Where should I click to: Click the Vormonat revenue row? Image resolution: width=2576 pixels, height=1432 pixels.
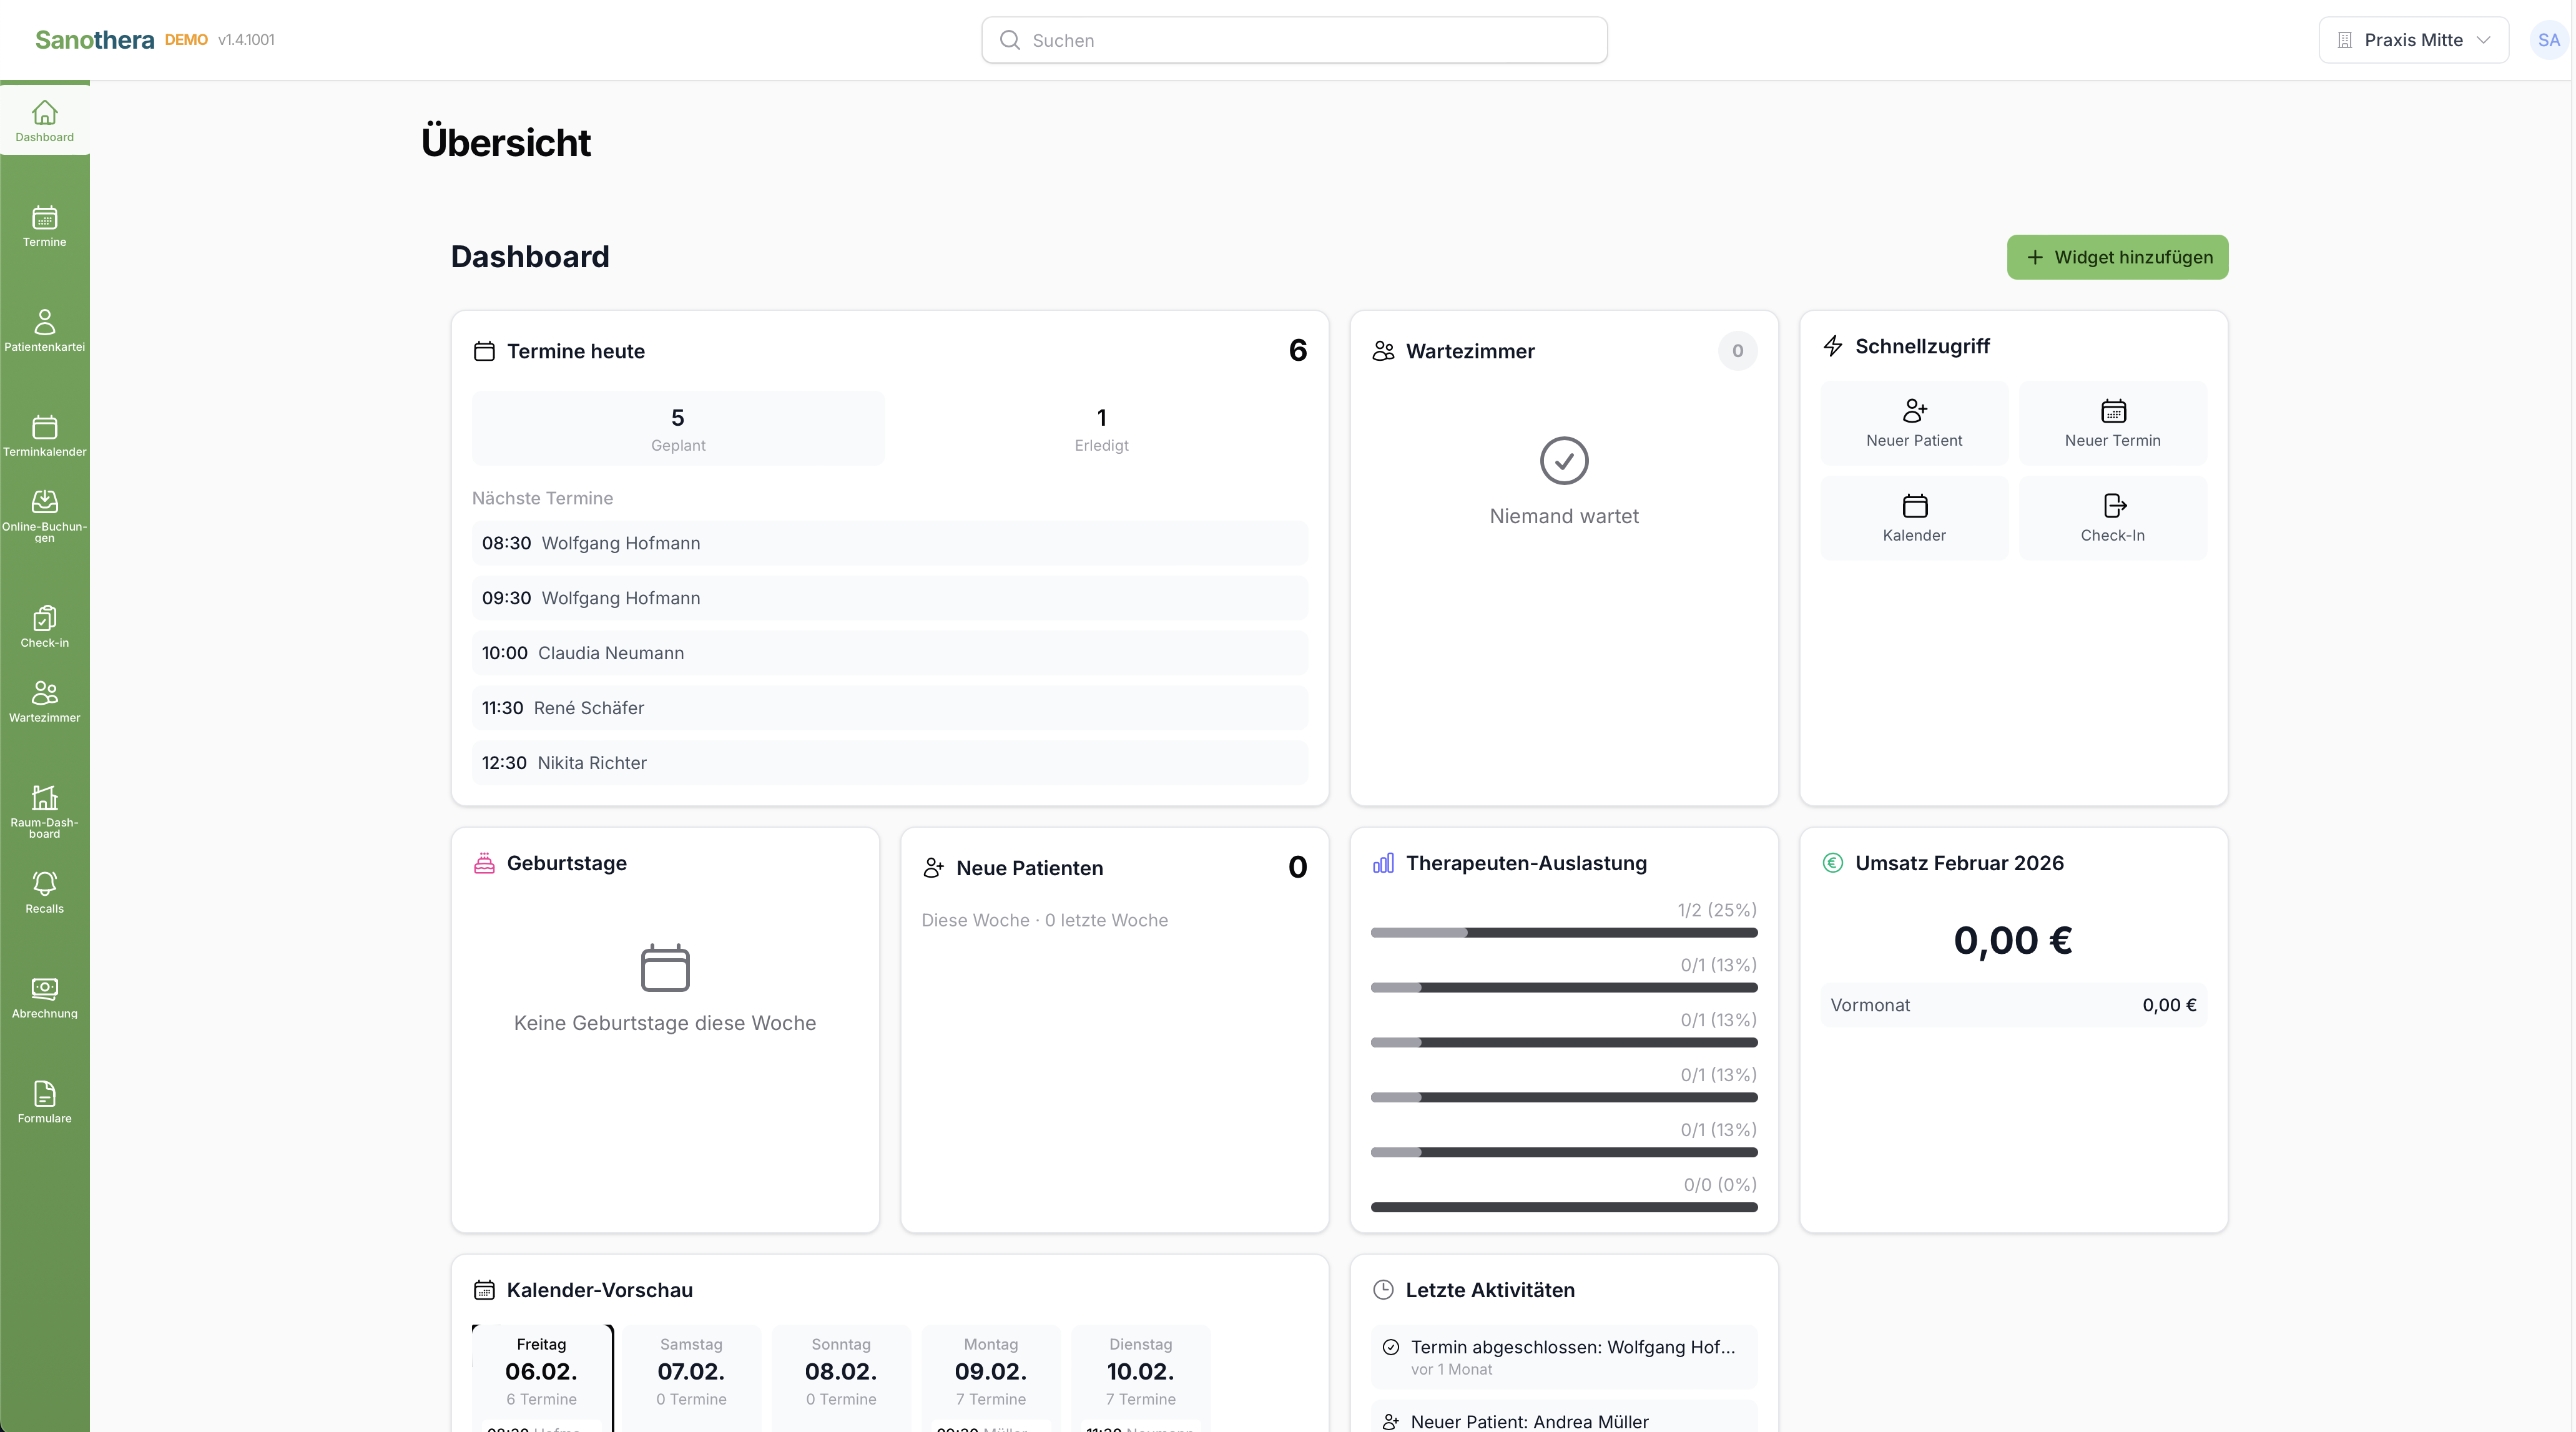(x=2013, y=1005)
